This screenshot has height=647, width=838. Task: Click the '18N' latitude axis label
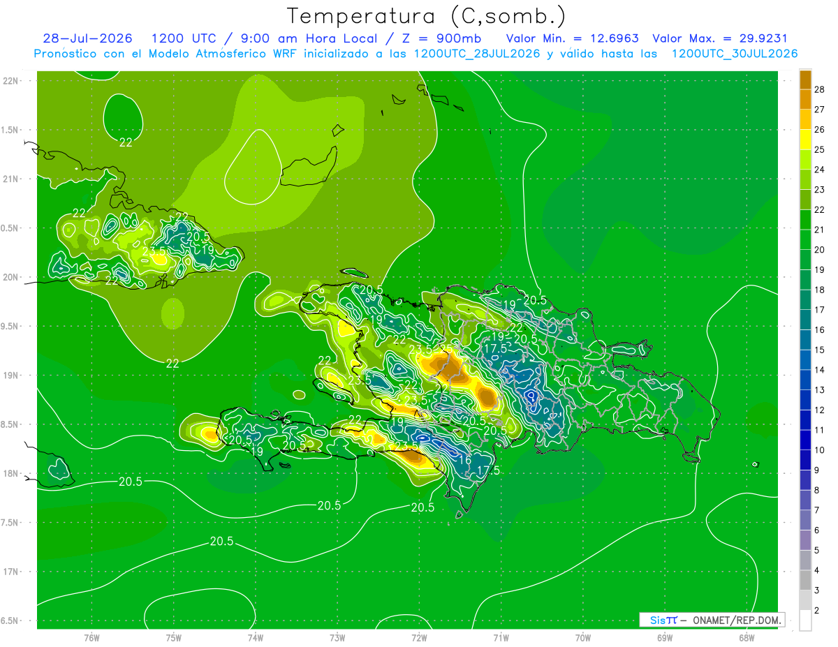point(12,473)
